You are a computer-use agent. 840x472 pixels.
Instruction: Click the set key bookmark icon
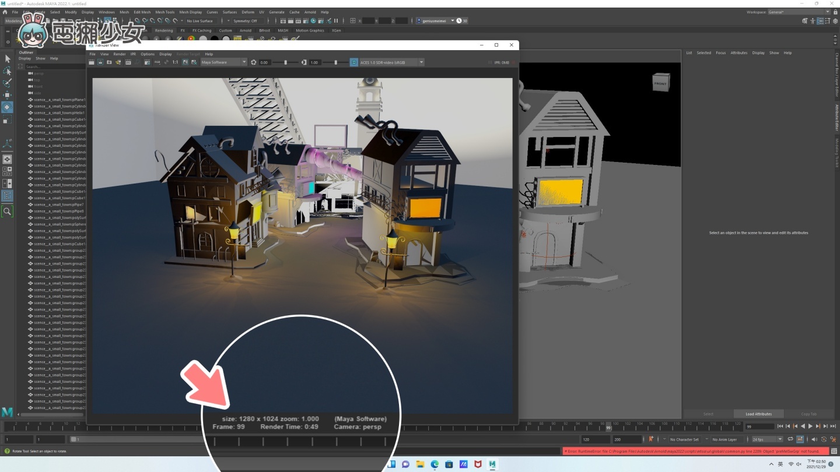tap(652, 439)
